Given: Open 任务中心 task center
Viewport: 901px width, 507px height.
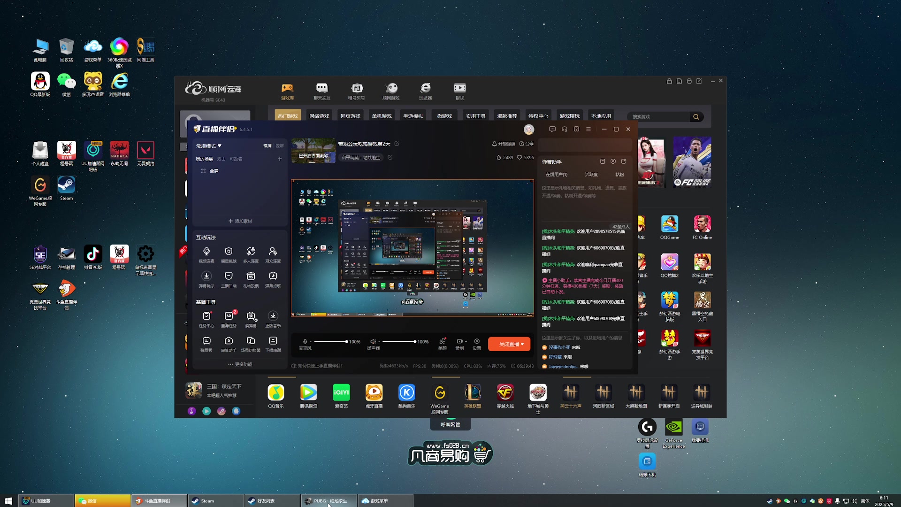Looking at the screenshot, I should click(x=206, y=319).
